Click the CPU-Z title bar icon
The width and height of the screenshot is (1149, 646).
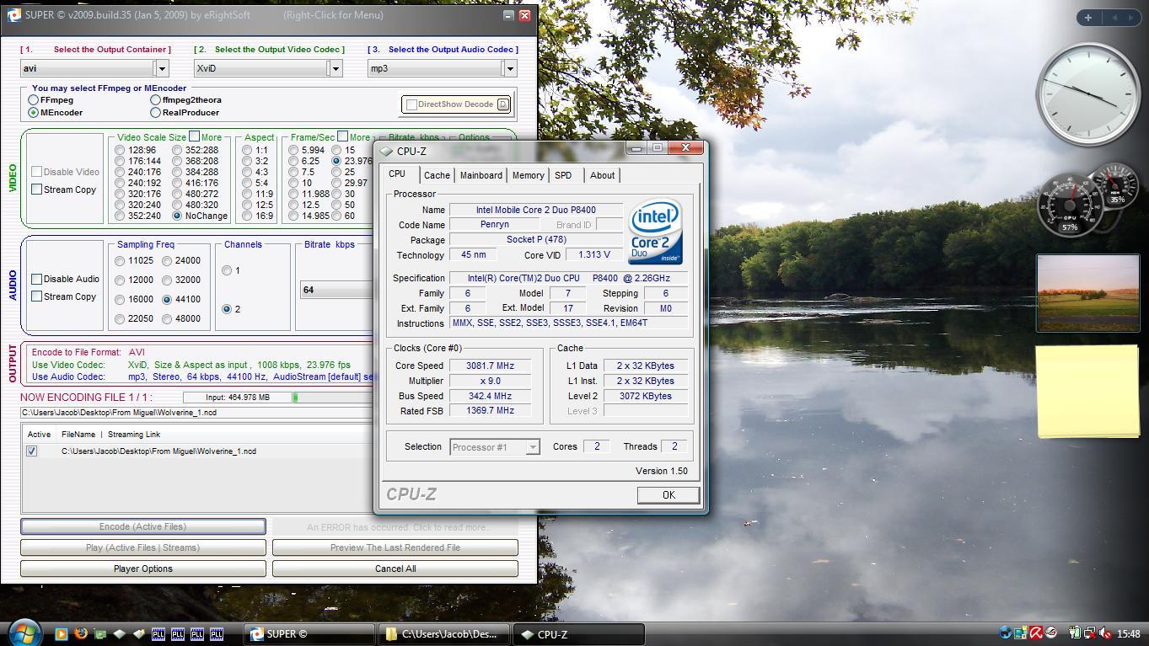click(x=386, y=152)
